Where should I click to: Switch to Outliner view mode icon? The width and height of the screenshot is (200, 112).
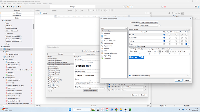click(x=131, y=7)
